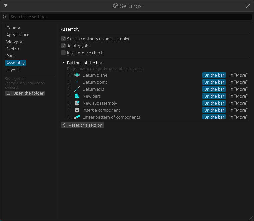Open the Layout settings category
The width and height of the screenshot is (254, 221).
click(x=13, y=70)
